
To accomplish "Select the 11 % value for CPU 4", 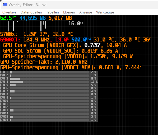I will (x=94, y=82).
